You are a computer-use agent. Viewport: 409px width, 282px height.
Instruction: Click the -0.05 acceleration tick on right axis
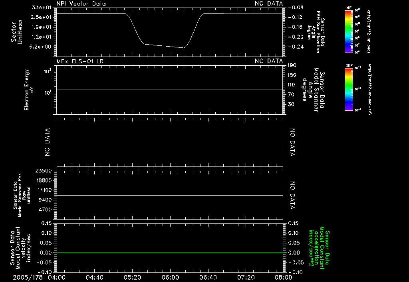pyautogui.click(x=296, y=262)
